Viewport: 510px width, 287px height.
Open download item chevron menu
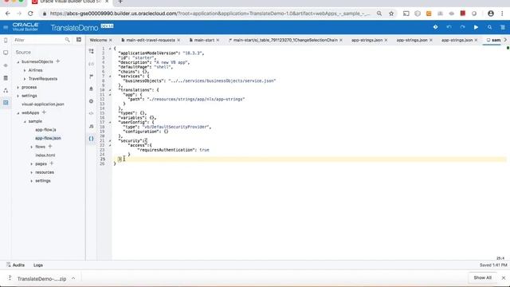(x=73, y=278)
